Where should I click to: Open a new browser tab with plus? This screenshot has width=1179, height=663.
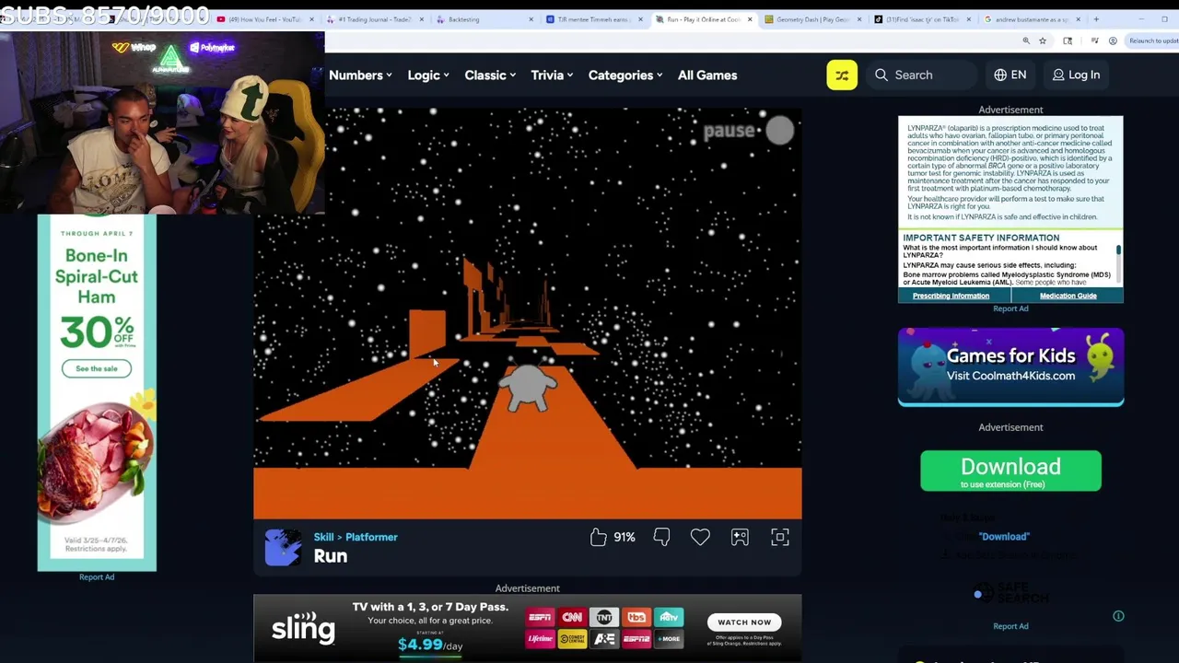(x=1096, y=19)
